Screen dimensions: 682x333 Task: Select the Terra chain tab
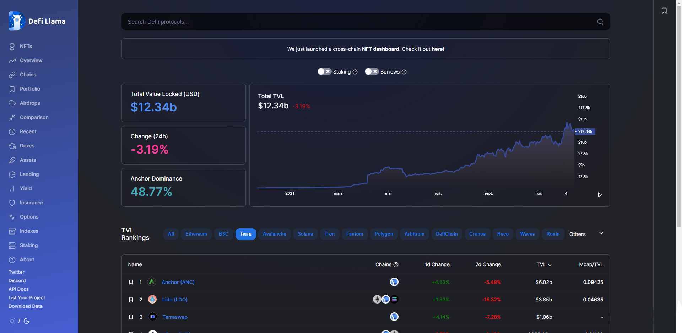tap(246, 234)
